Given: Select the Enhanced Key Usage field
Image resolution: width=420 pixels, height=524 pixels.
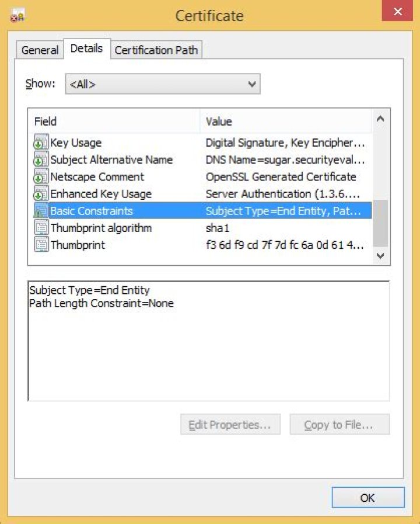Looking at the screenshot, I should (202, 193).
